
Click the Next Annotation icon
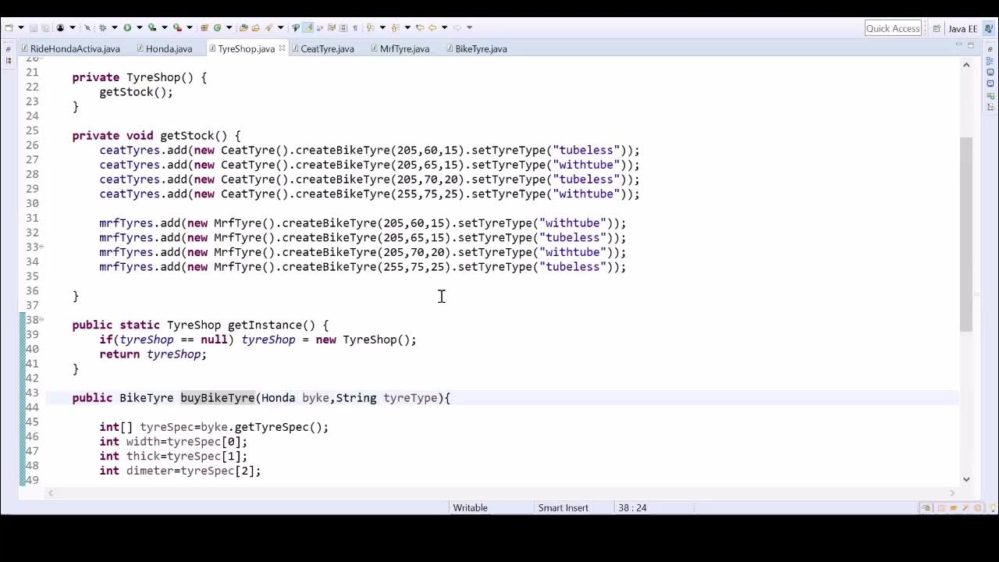(x=370, y=27)
